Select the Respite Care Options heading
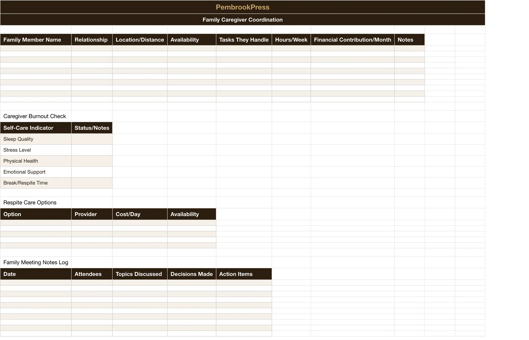Image resolution: width=529 pixels, height=340 pixels. [x=30, y=203]
